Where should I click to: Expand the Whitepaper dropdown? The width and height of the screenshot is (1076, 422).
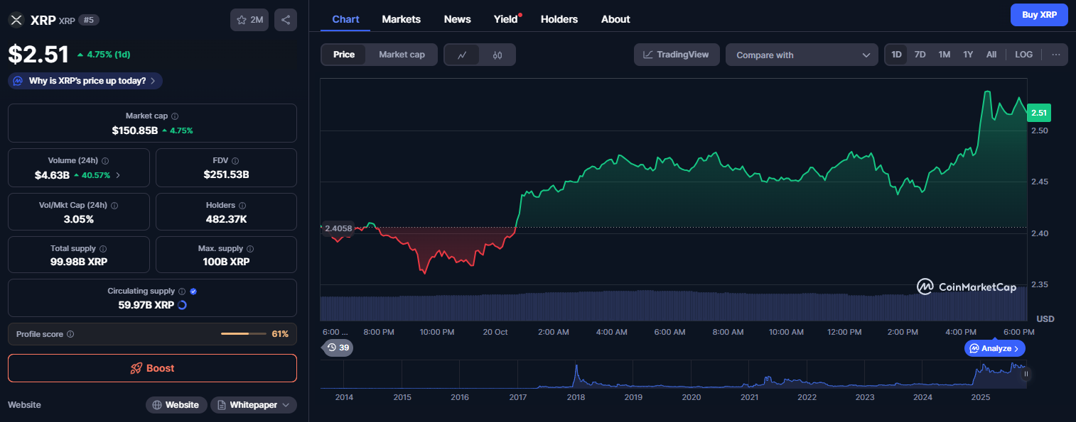pos(254,405)
